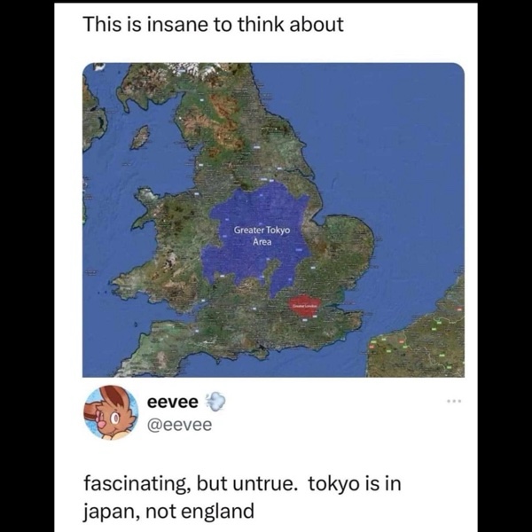Click the word "japan" in the reply
Screen dimensions: 532x532
pos(111,512)
